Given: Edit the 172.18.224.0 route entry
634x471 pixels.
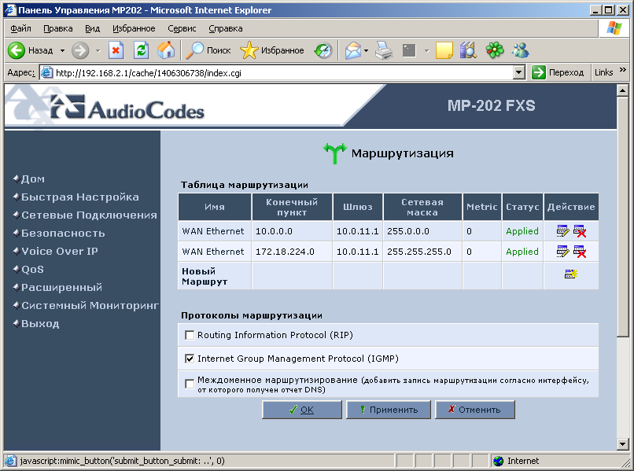Looking at the screenshot, I should click(562, 252).
